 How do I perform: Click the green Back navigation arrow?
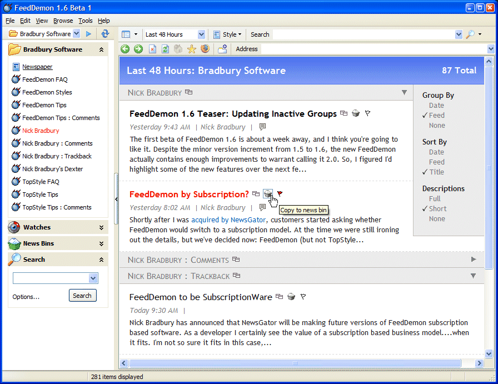pyautogui.click(x=125, y=49)
